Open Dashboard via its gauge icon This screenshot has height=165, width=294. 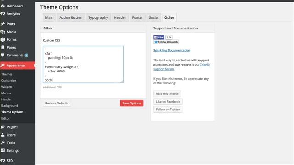3,6
